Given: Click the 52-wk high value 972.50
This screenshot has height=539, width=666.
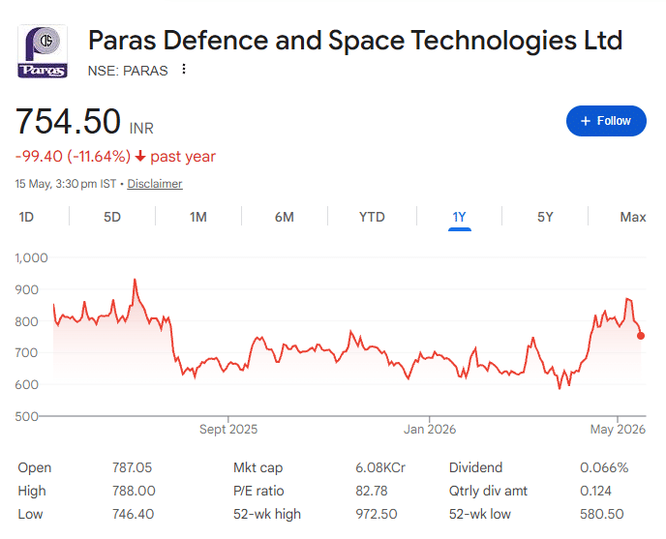Looking at the screenshot, I should 376,515.
